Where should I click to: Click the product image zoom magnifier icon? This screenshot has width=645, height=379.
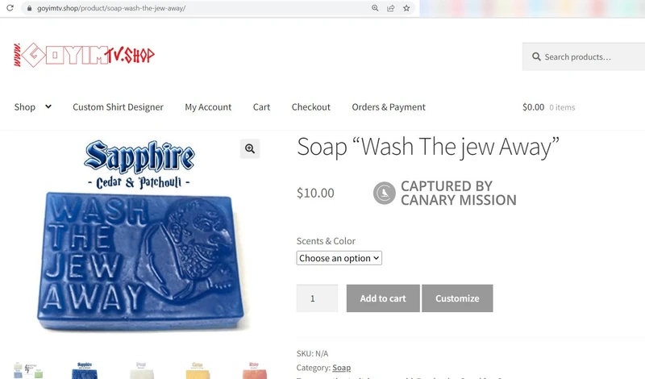(250, 148)
